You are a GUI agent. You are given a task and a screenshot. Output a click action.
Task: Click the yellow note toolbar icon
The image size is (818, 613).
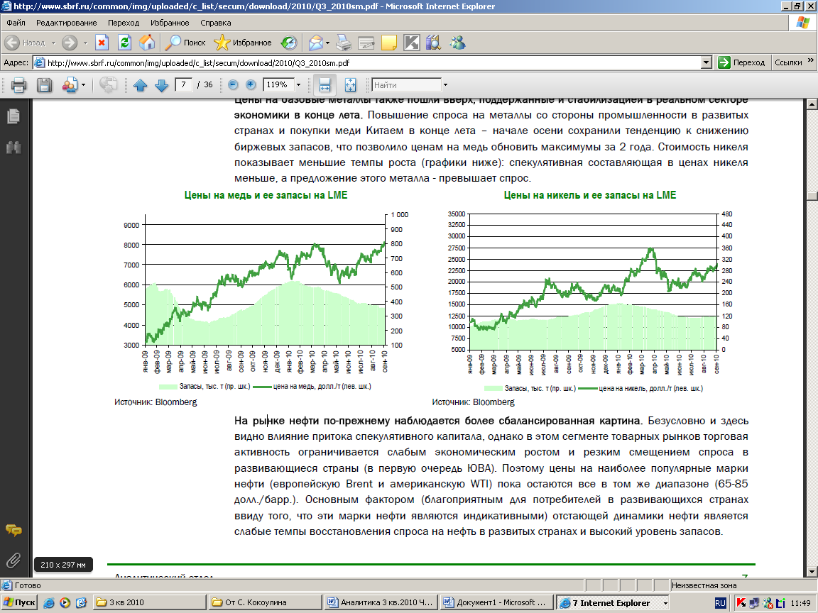(389, 43)
